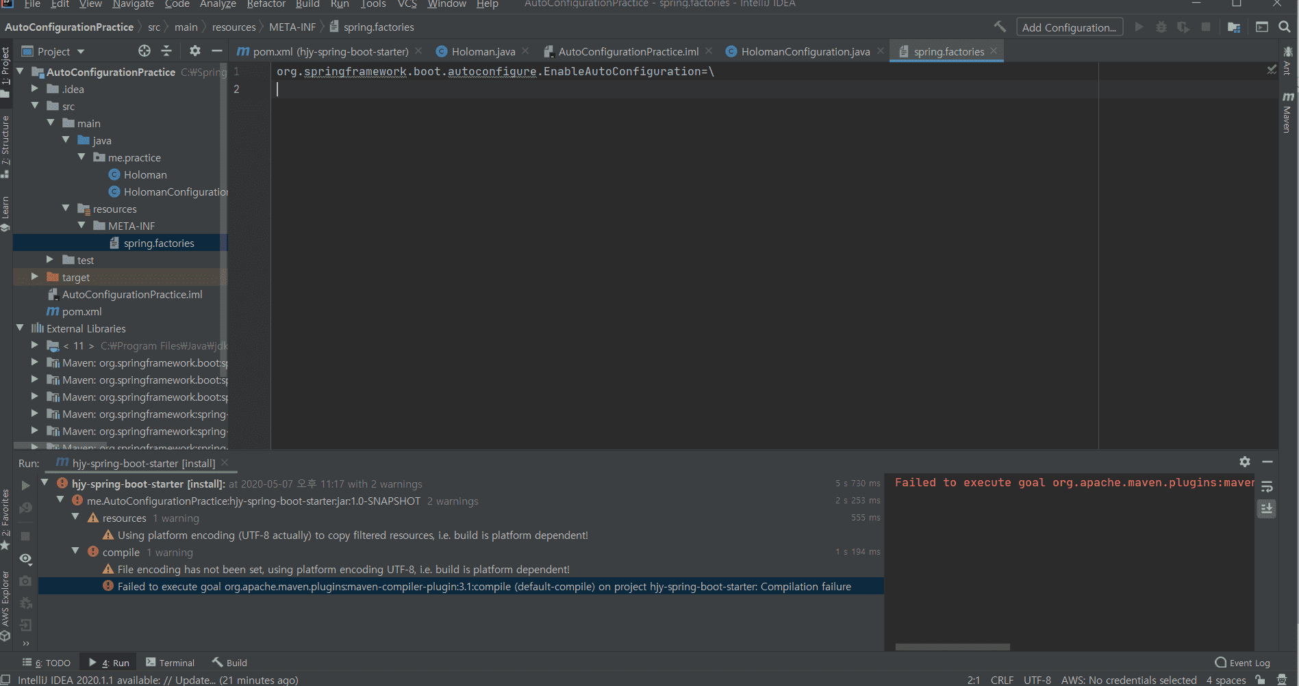This screenshot has width=1299, height=686.
Task: Open the VCS menu
Action: (x=407, y=4)
